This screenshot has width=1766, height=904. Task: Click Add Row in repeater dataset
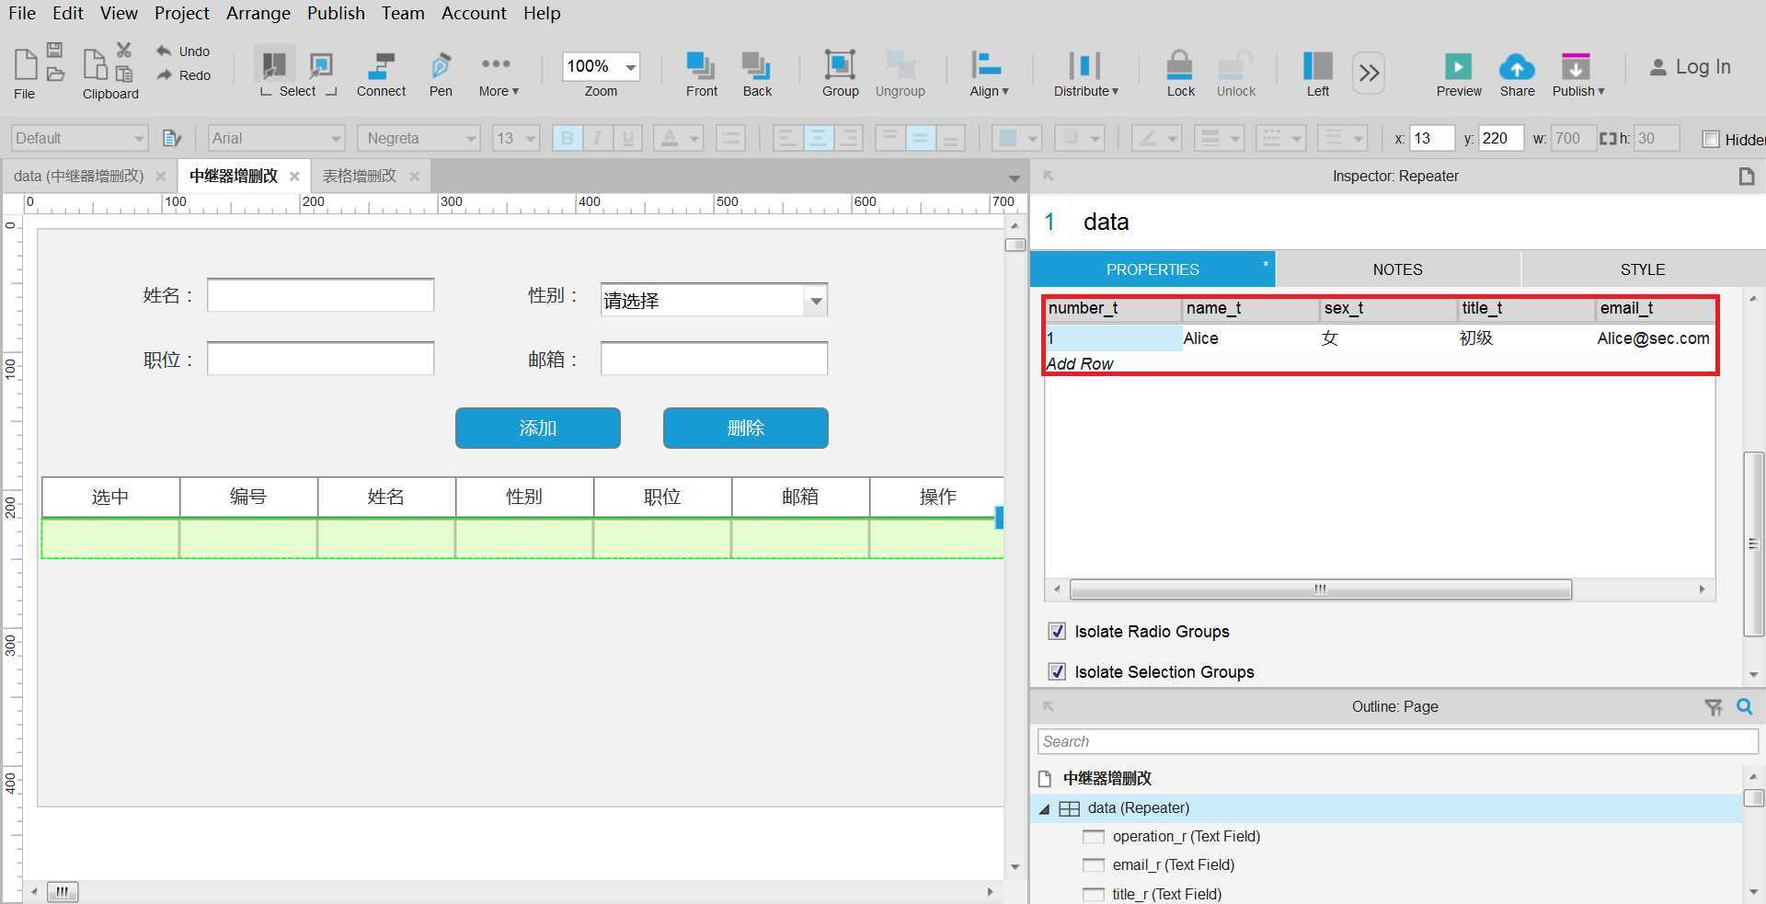click(x=1080, y=363)
